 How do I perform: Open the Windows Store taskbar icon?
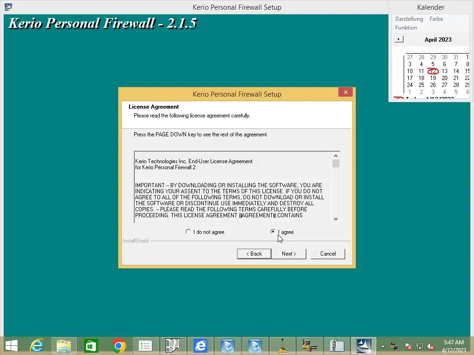pos(91,346)
